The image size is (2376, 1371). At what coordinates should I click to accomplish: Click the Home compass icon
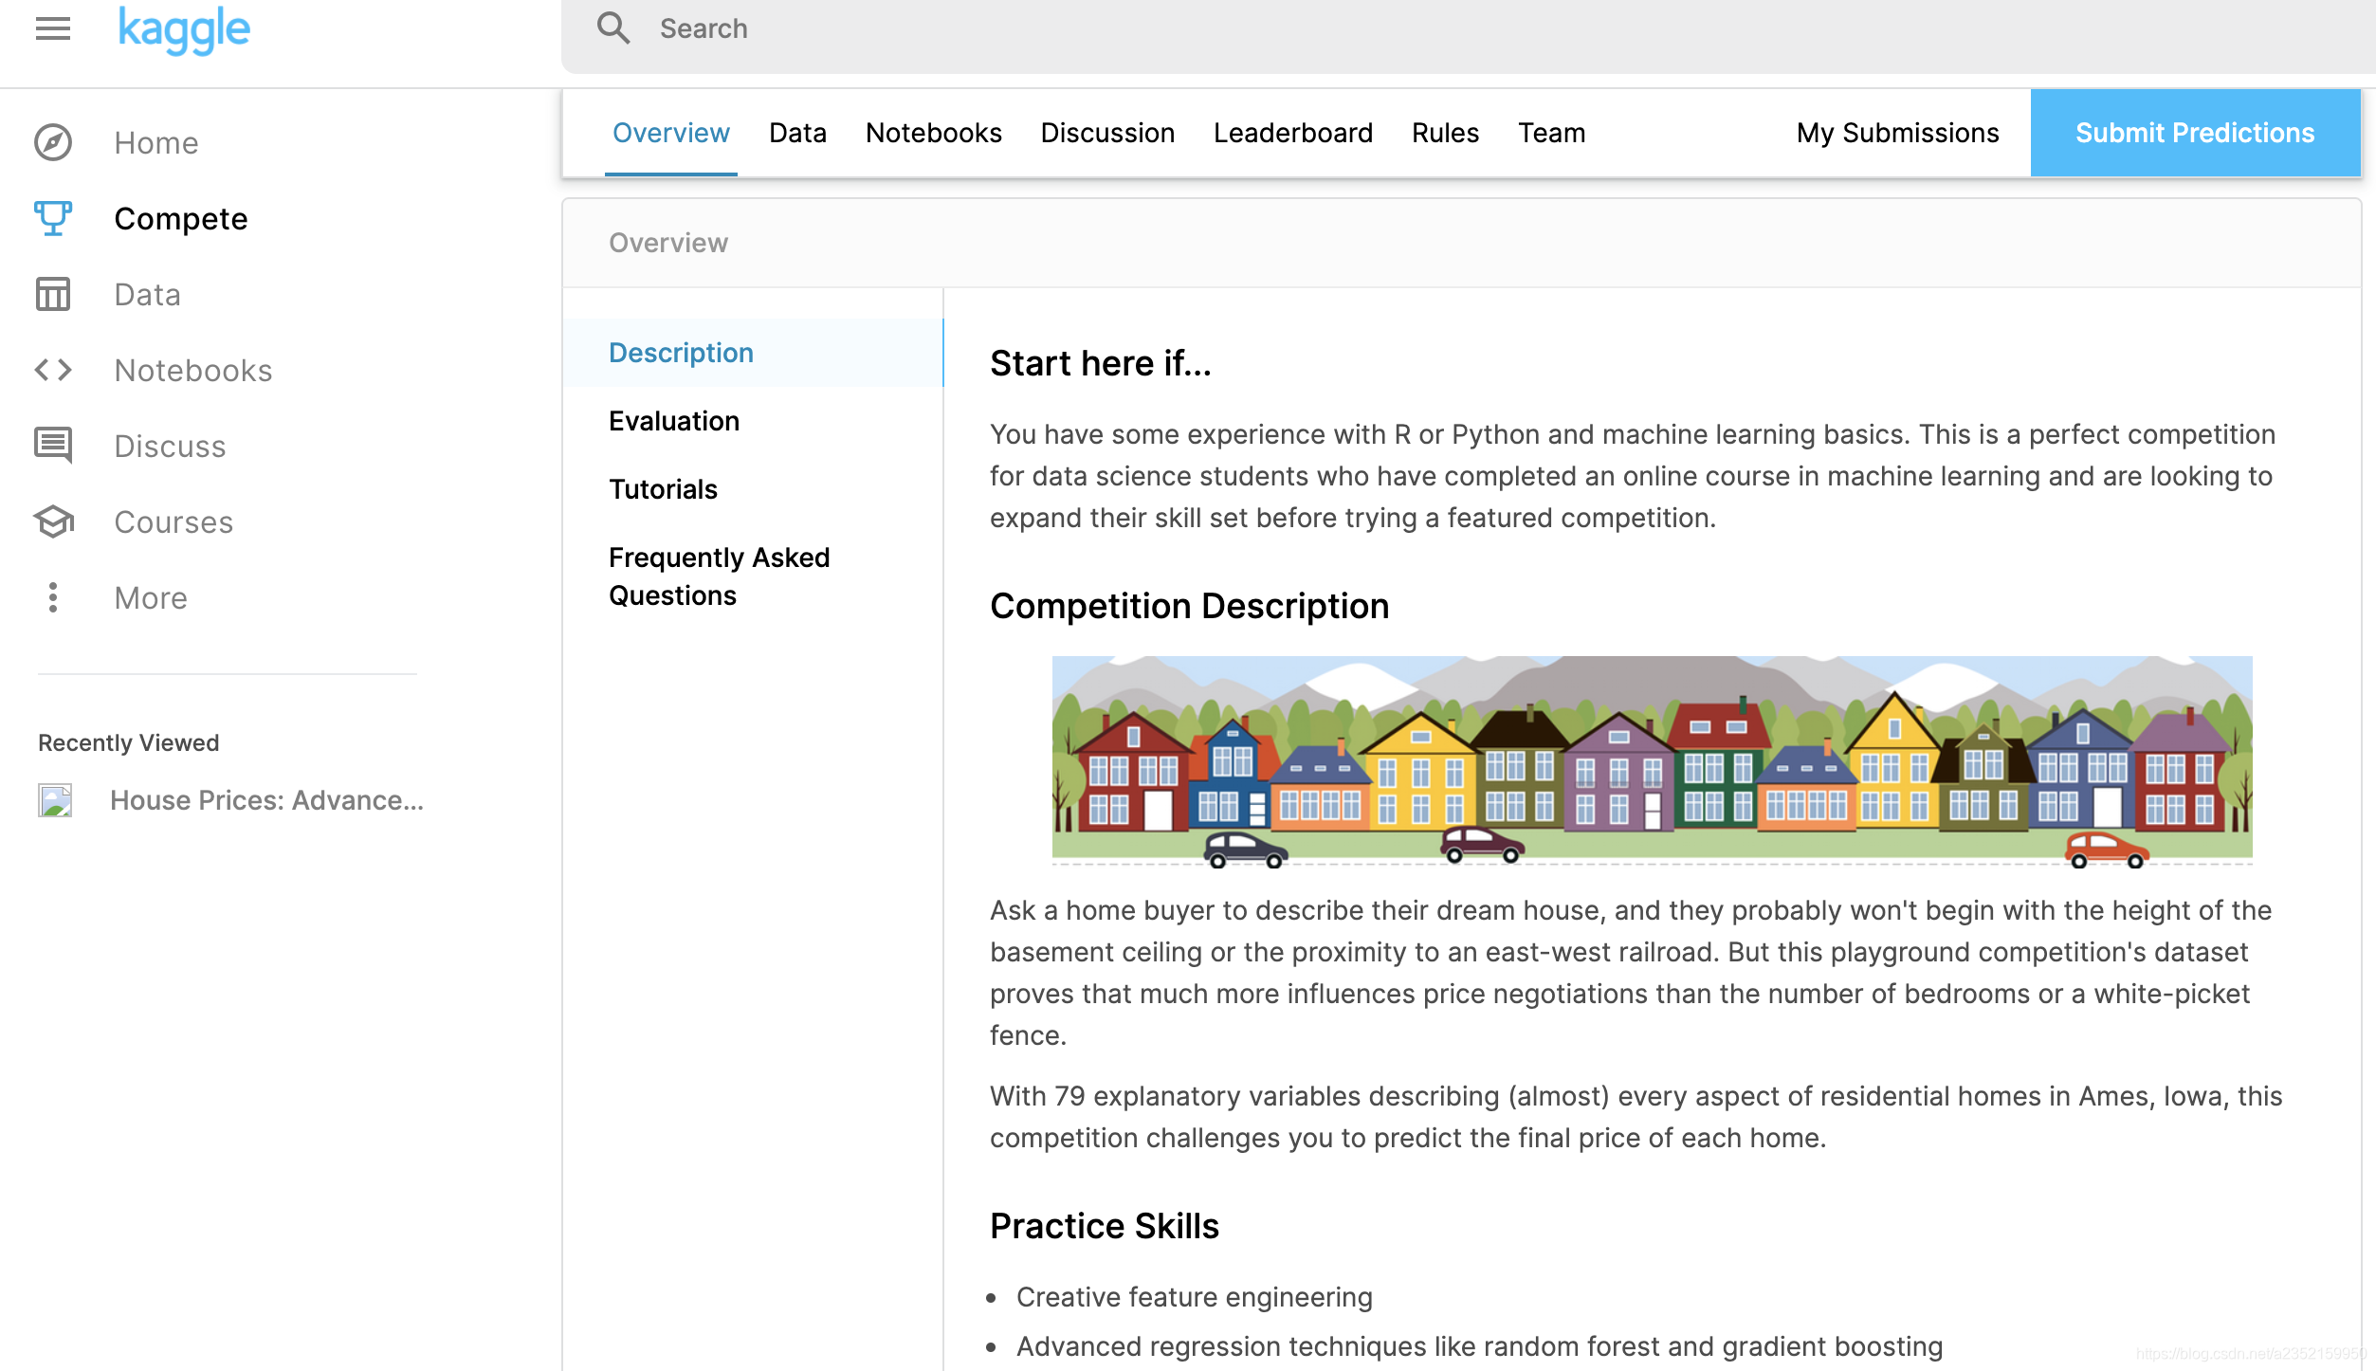point(53,143)
